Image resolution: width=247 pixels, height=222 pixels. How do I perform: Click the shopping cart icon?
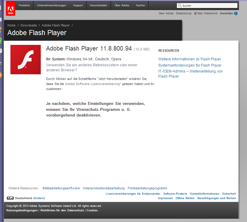(195, 13)
